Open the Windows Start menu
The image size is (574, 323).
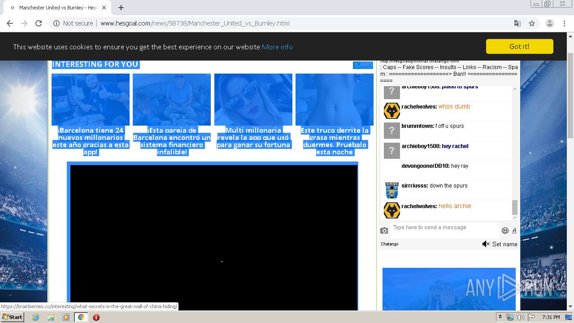[x=12, y=317]
